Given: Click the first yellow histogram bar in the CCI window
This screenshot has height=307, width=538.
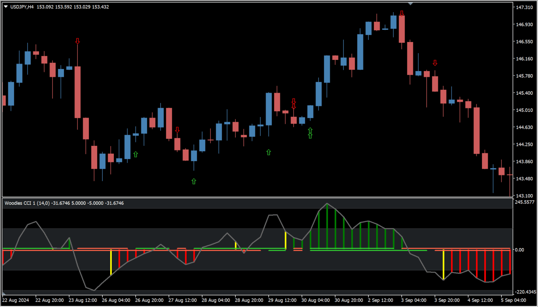Looking at the screenshot, I should (111, 262).
